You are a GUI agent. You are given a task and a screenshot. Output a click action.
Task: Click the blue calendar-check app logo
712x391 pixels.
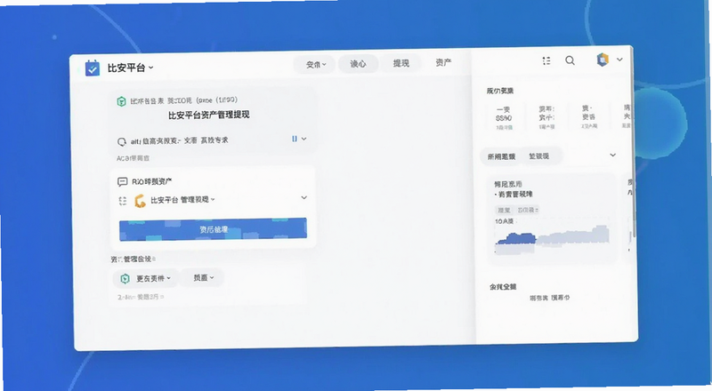(x=93, y=68)
